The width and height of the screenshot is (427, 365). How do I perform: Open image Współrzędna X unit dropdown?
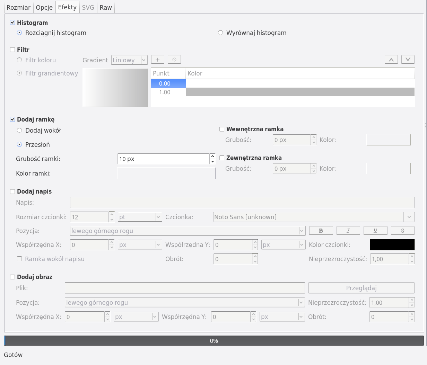(x=136, y=317)
